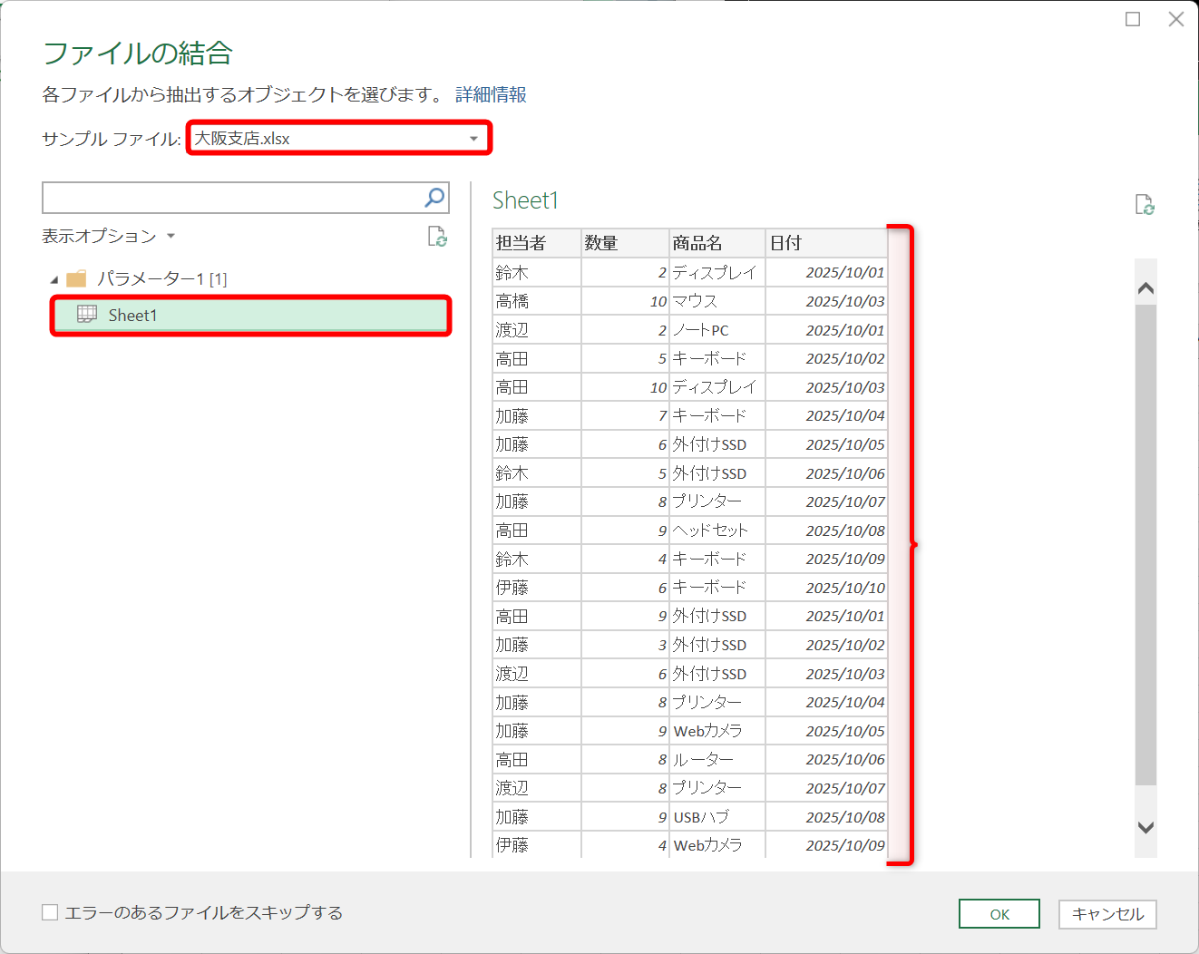Click the 担当者 column header
Viewport: 1199px width, 954px height.
522,242
